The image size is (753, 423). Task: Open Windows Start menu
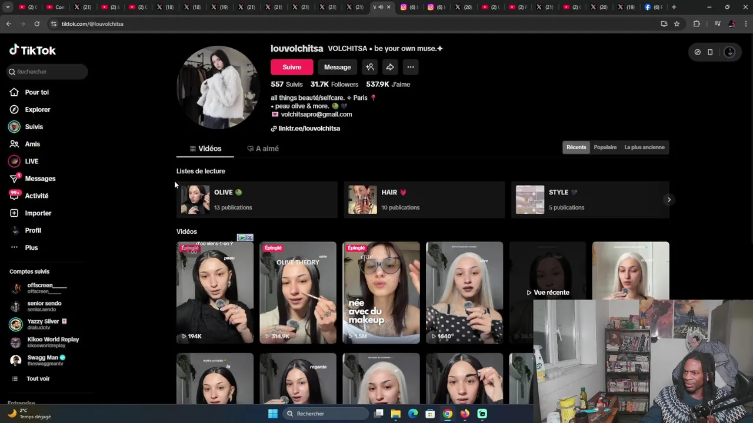[x=273, y=414]
